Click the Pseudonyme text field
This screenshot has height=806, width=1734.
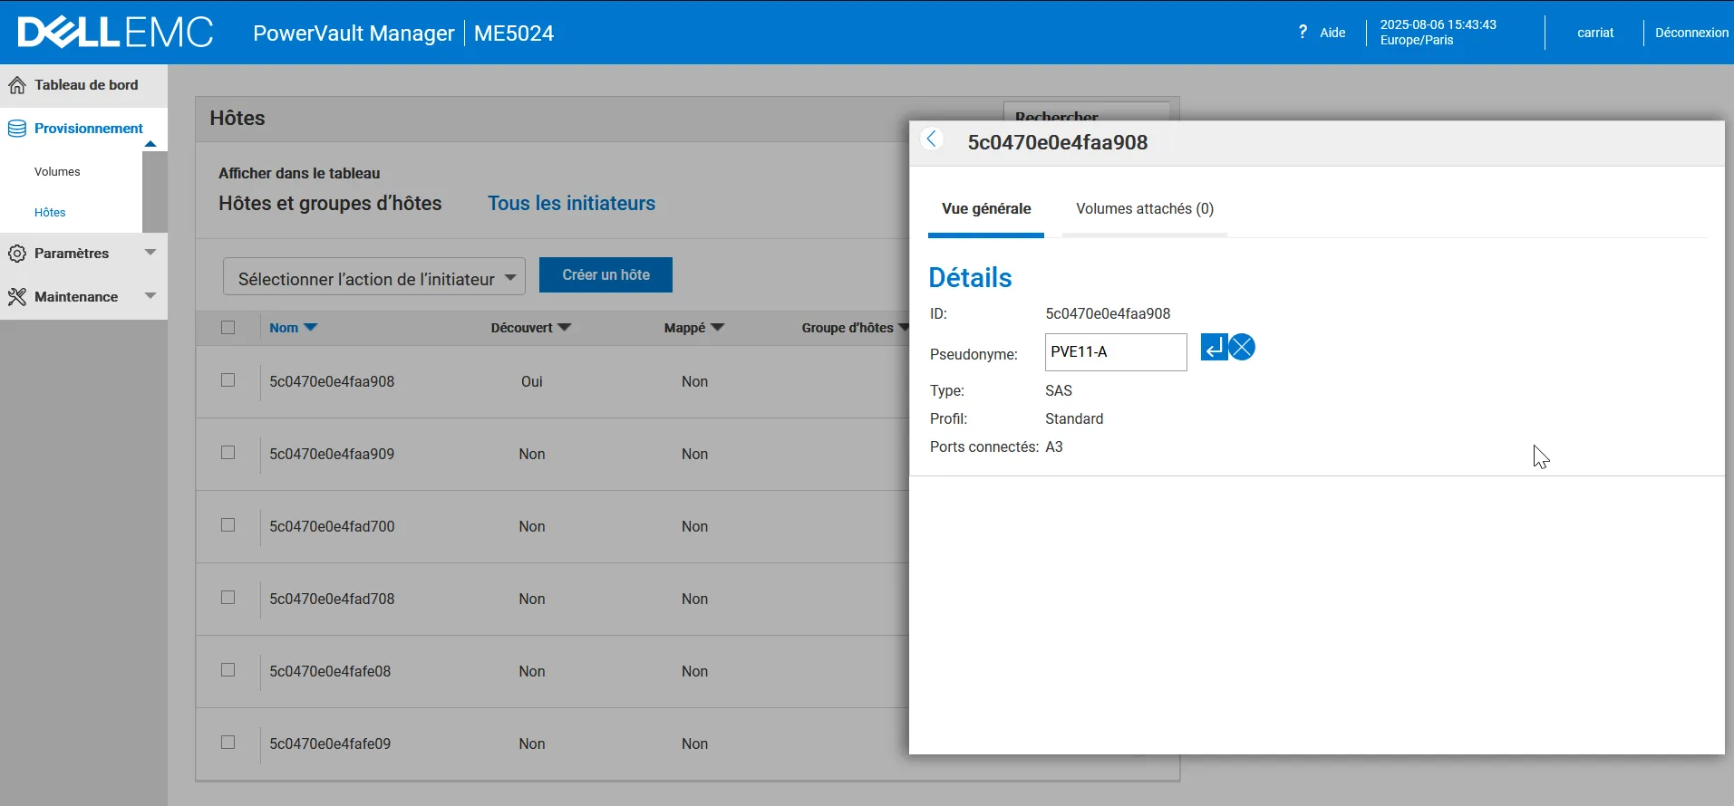pos(1115,352)
